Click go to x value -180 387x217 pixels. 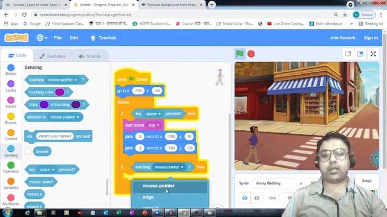(138, 91)
